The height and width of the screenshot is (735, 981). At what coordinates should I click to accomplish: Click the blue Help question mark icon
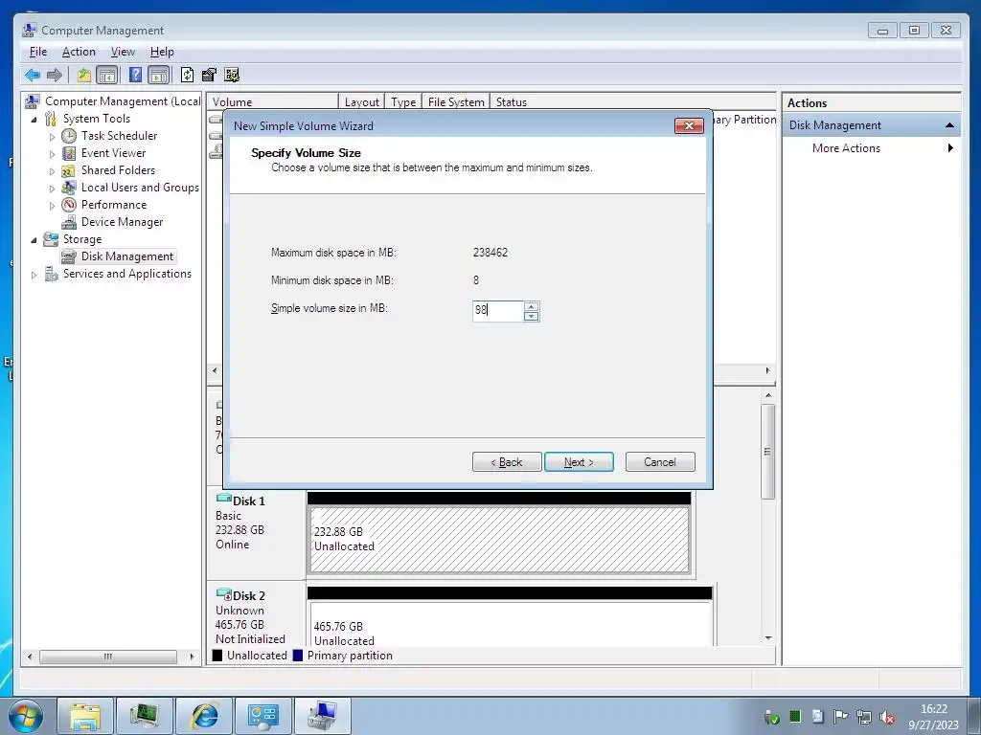click(x=135, y=75)
